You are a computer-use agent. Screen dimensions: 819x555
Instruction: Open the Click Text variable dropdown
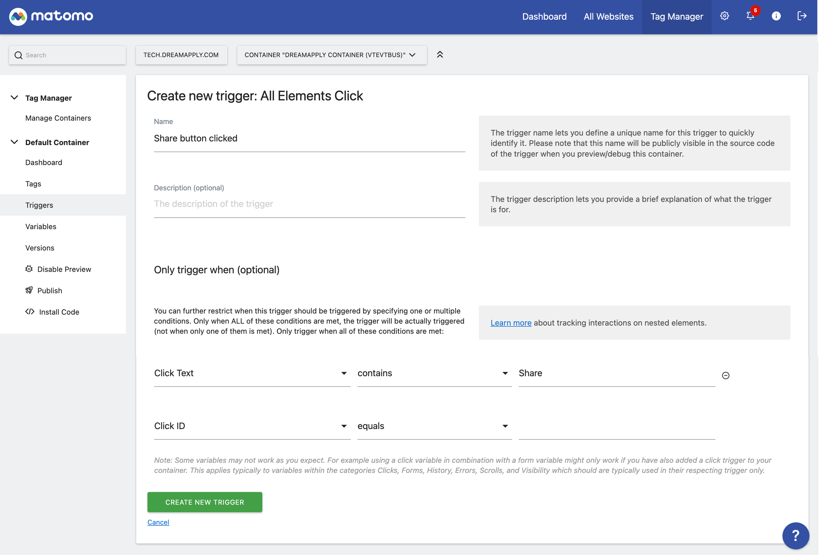coord(252,373)
